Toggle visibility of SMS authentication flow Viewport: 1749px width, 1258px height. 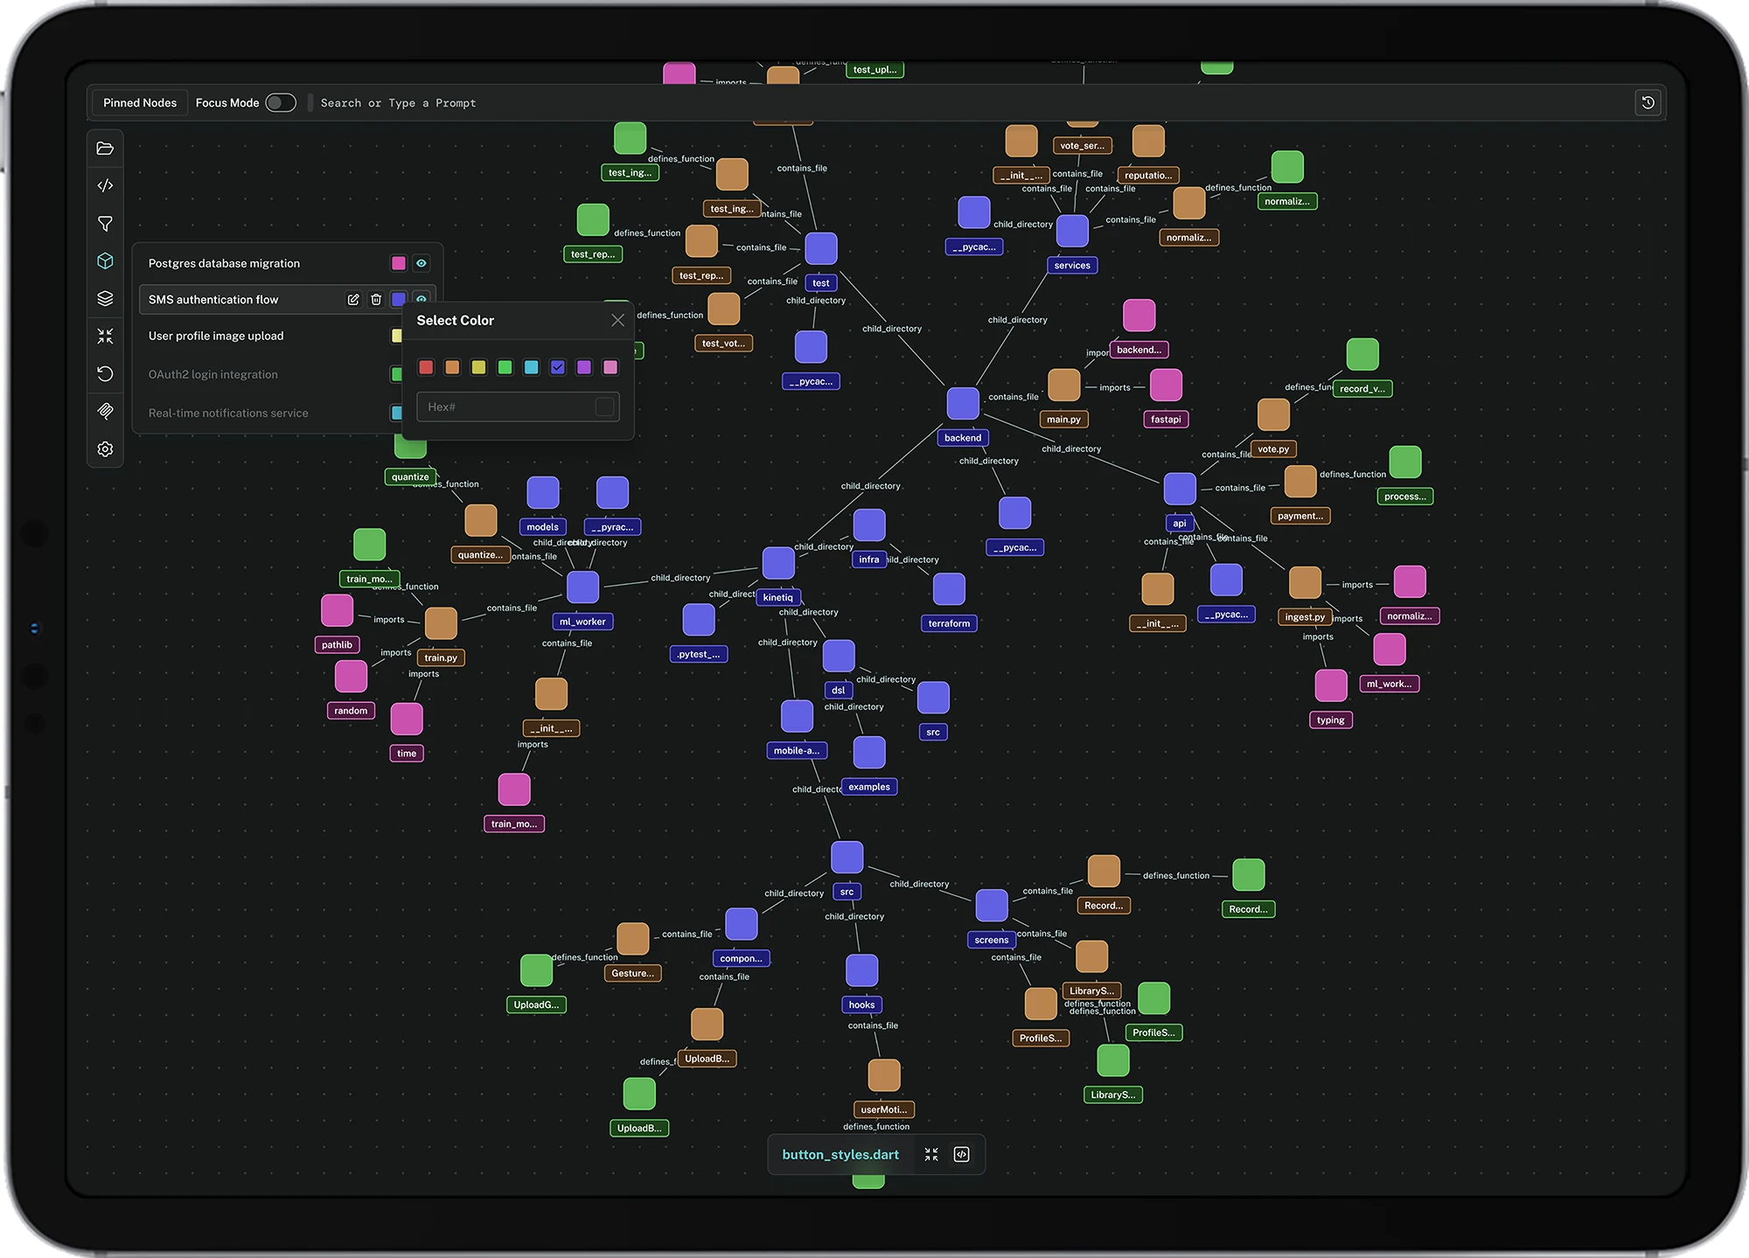coord(422,298)
